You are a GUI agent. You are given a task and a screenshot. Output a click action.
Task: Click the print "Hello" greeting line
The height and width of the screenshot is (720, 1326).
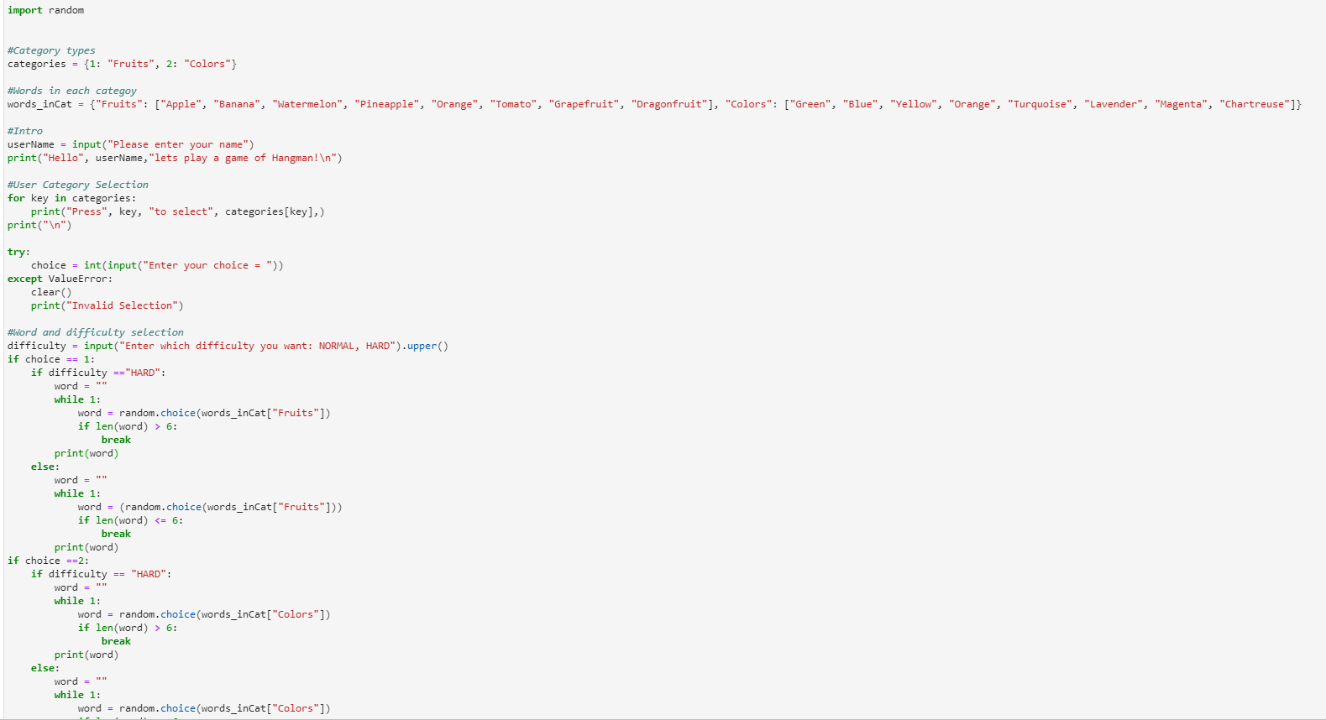(175, 158)
